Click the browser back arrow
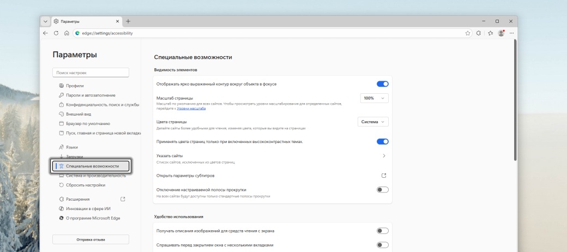 coord(46,33)
